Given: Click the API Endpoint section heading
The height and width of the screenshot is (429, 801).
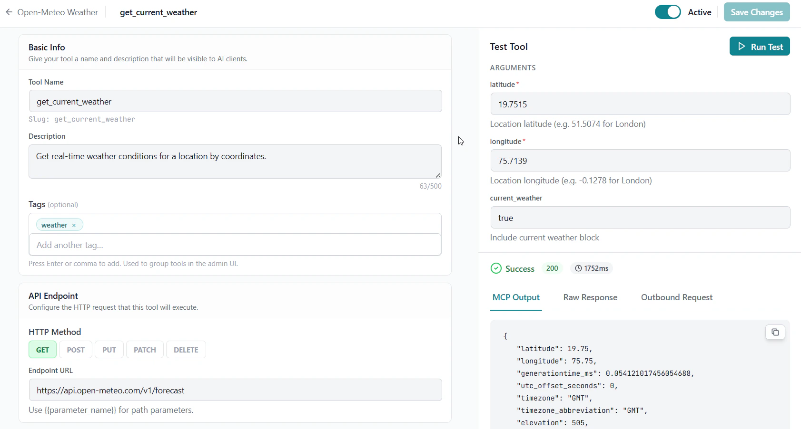Looking at the screenshot, I should pyautogui.click(x=53, y=296).
